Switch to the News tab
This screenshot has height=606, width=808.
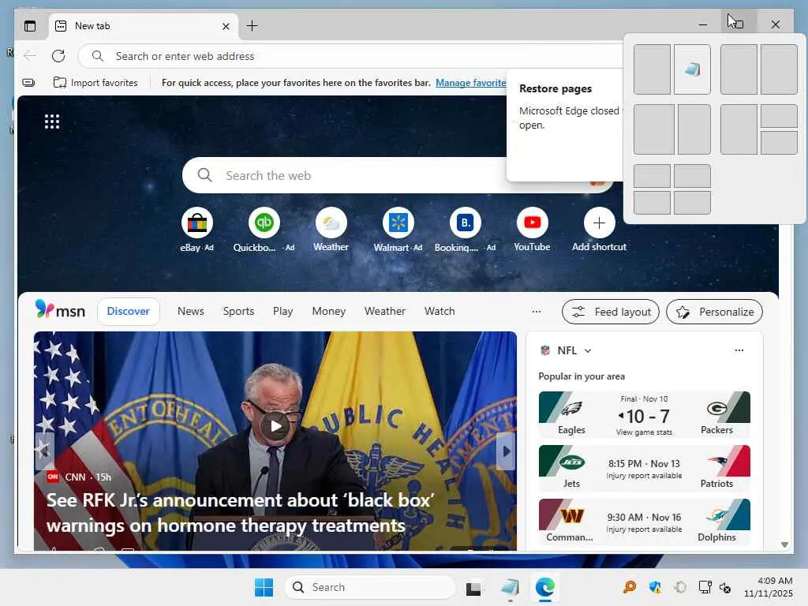191,311
